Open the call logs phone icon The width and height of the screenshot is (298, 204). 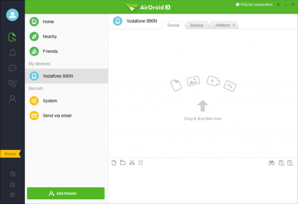13,83
